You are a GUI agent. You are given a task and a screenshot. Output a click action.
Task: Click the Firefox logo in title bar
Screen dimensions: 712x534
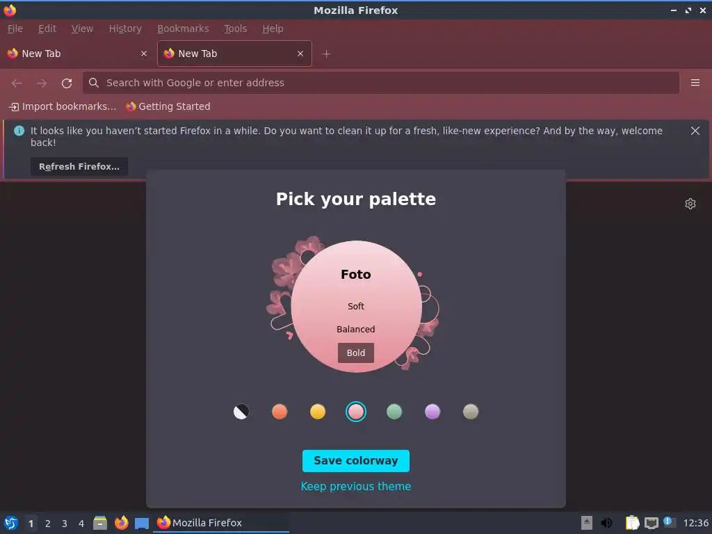[10, 10]
